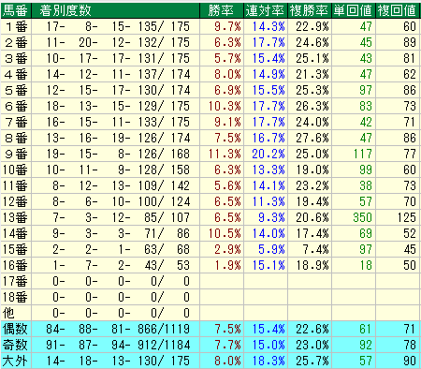Select the 他 row label

pos(8,313)
